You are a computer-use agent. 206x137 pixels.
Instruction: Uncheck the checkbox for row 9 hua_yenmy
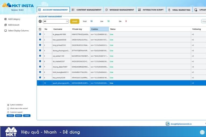(x=40, y=77)
